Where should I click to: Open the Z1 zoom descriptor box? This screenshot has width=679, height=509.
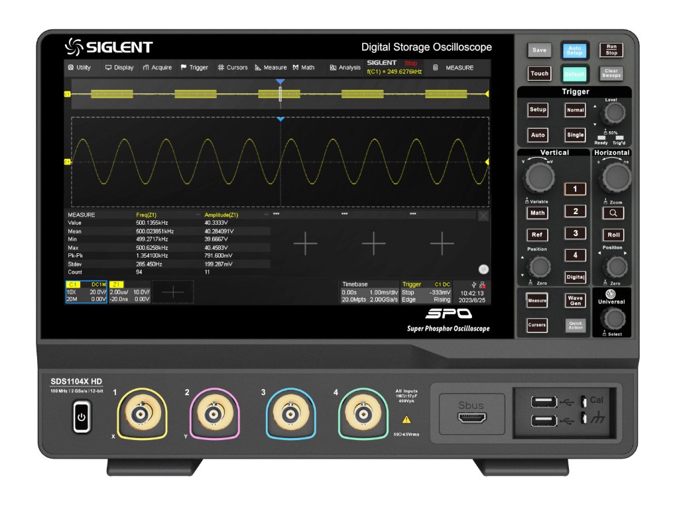click(x=129, y=292)
